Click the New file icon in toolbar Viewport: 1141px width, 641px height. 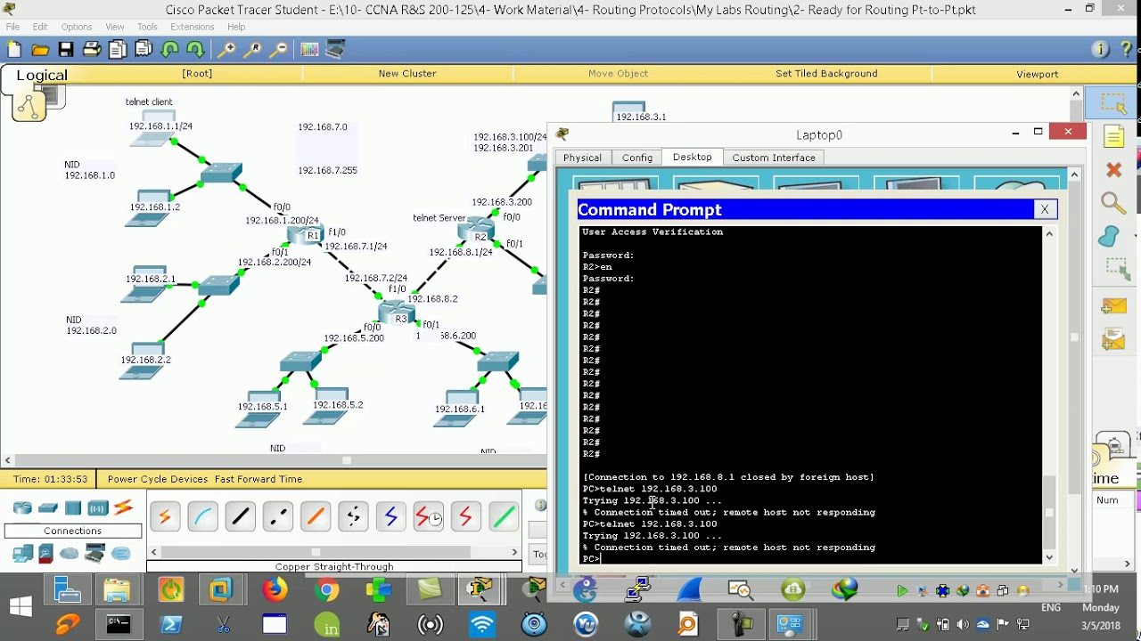coord(13,50)
